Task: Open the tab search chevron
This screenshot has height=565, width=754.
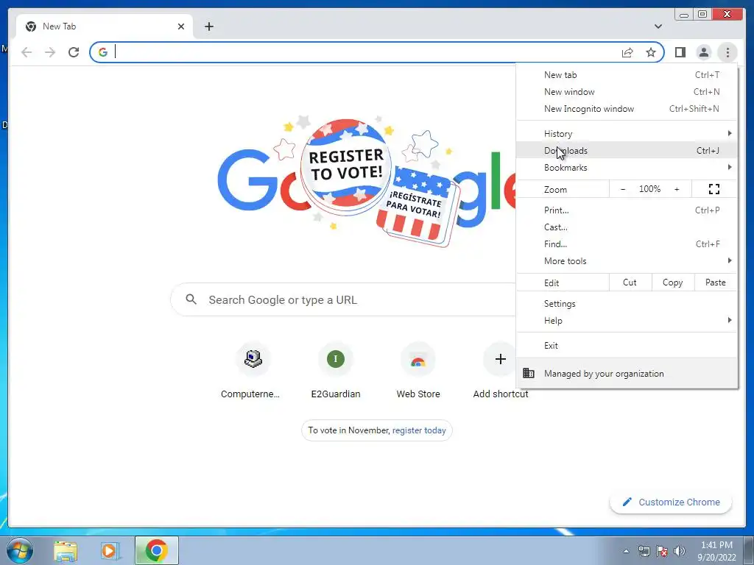Action: [658, 26]
